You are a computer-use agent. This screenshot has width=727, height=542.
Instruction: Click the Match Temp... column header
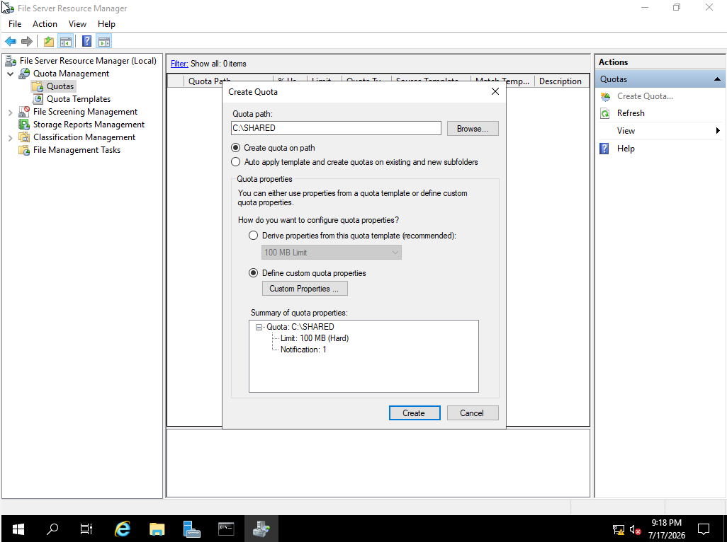[502, 81]
